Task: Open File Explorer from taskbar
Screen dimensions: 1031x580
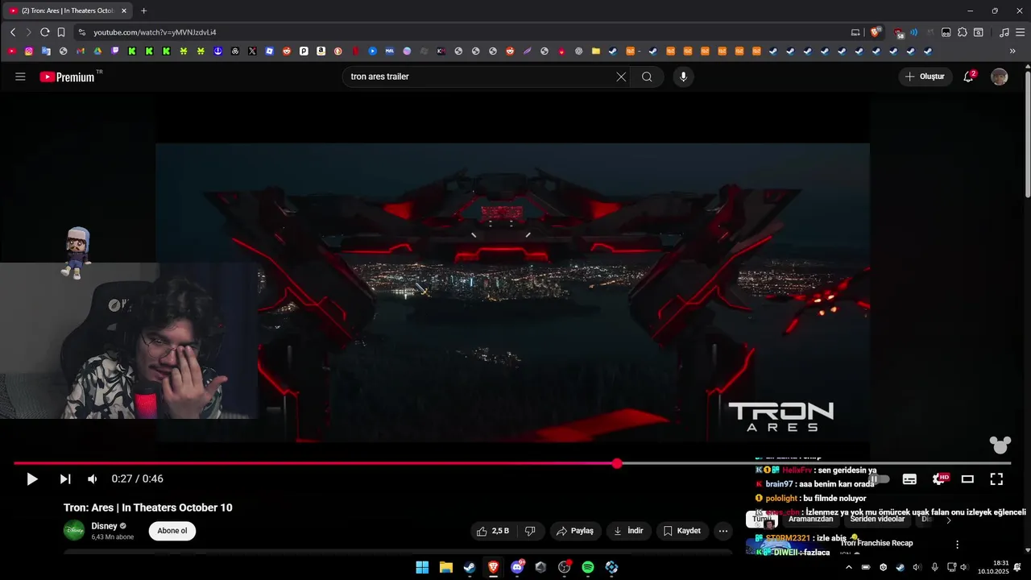Action: pos(445,567)
